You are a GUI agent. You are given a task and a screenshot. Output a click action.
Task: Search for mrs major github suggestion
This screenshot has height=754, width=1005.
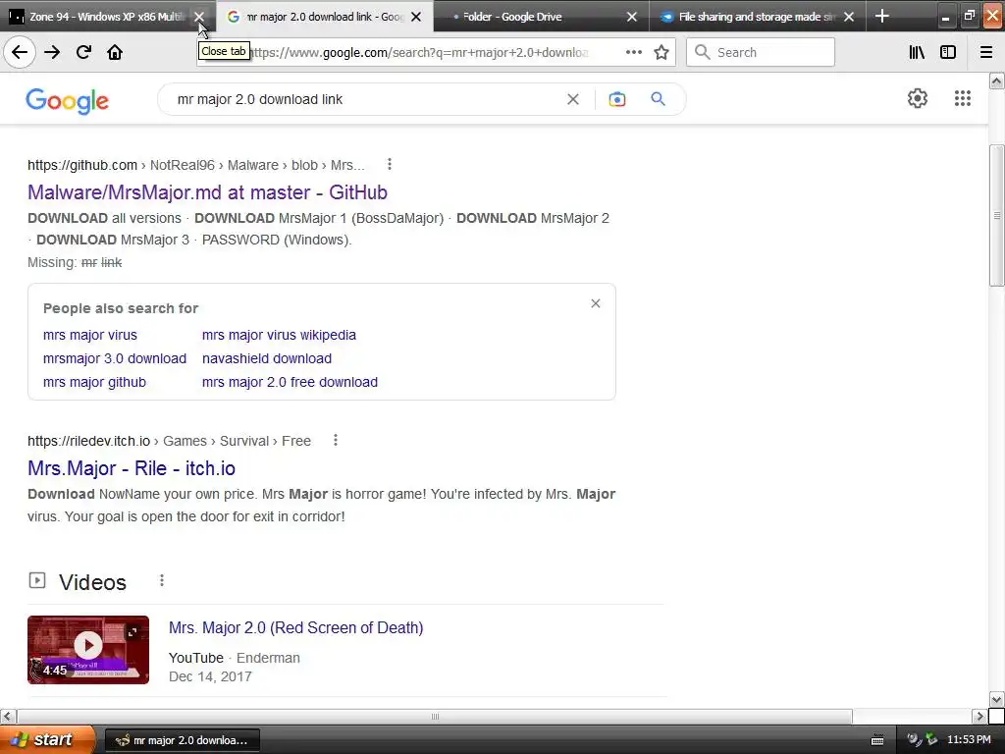click(94, 382)
